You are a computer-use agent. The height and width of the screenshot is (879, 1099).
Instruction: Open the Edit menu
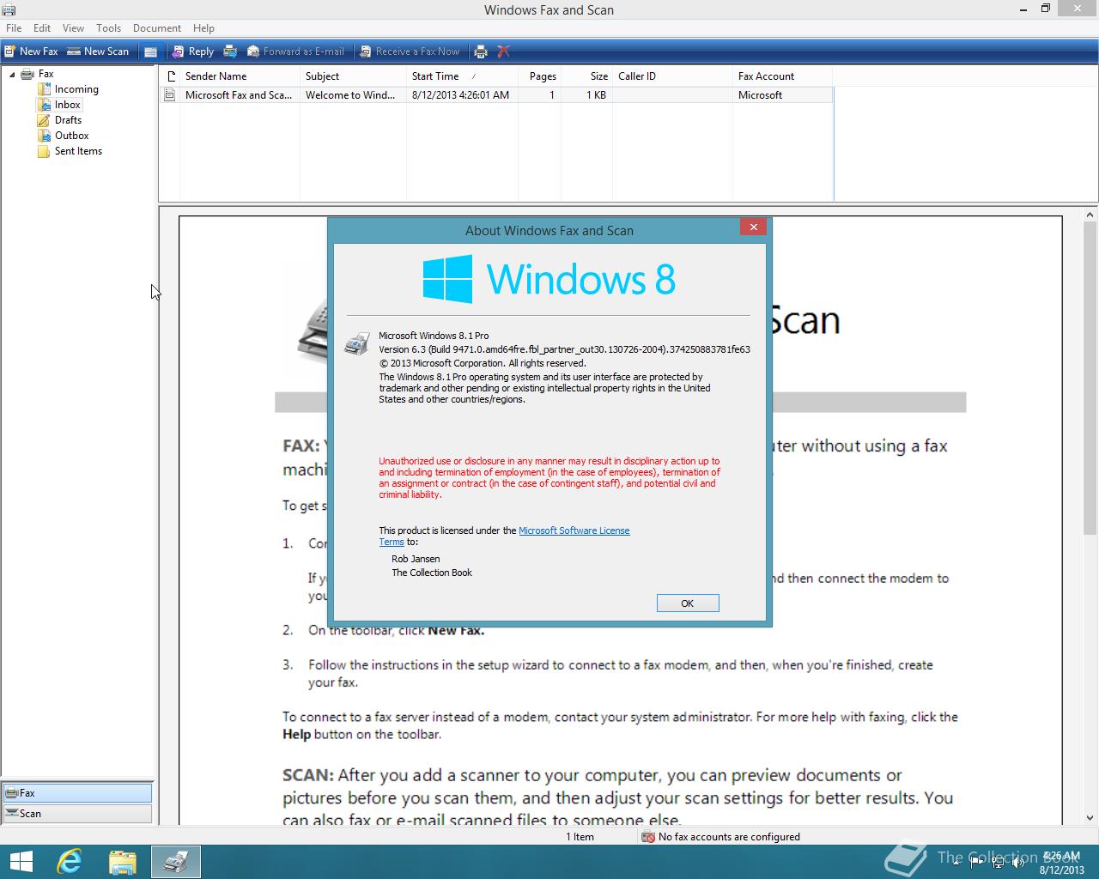pyautogui.click(x=42, y=28)
